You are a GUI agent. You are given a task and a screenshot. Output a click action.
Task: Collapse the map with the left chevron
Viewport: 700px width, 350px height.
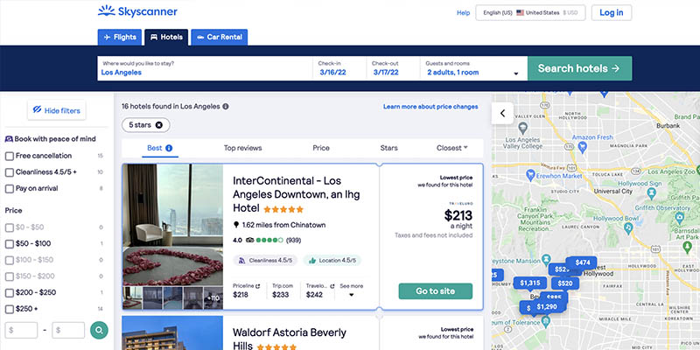tap(503, 113)
